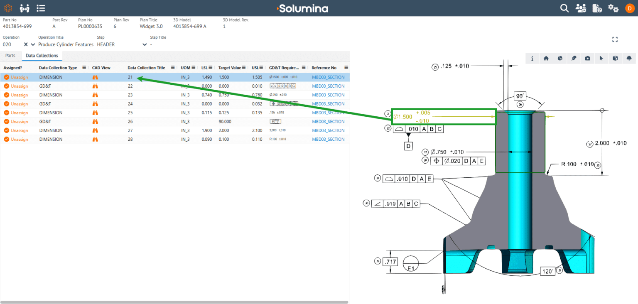Activate the markup pen tool in the viewer

coord(574,59)
